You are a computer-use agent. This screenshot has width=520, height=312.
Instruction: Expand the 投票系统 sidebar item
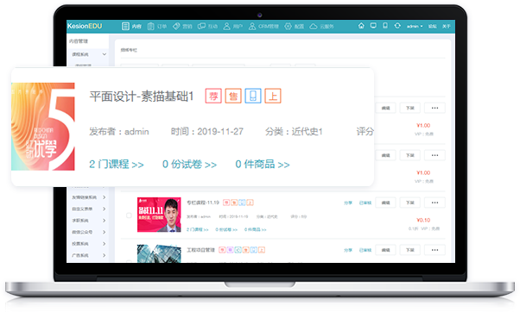[105, 244]
